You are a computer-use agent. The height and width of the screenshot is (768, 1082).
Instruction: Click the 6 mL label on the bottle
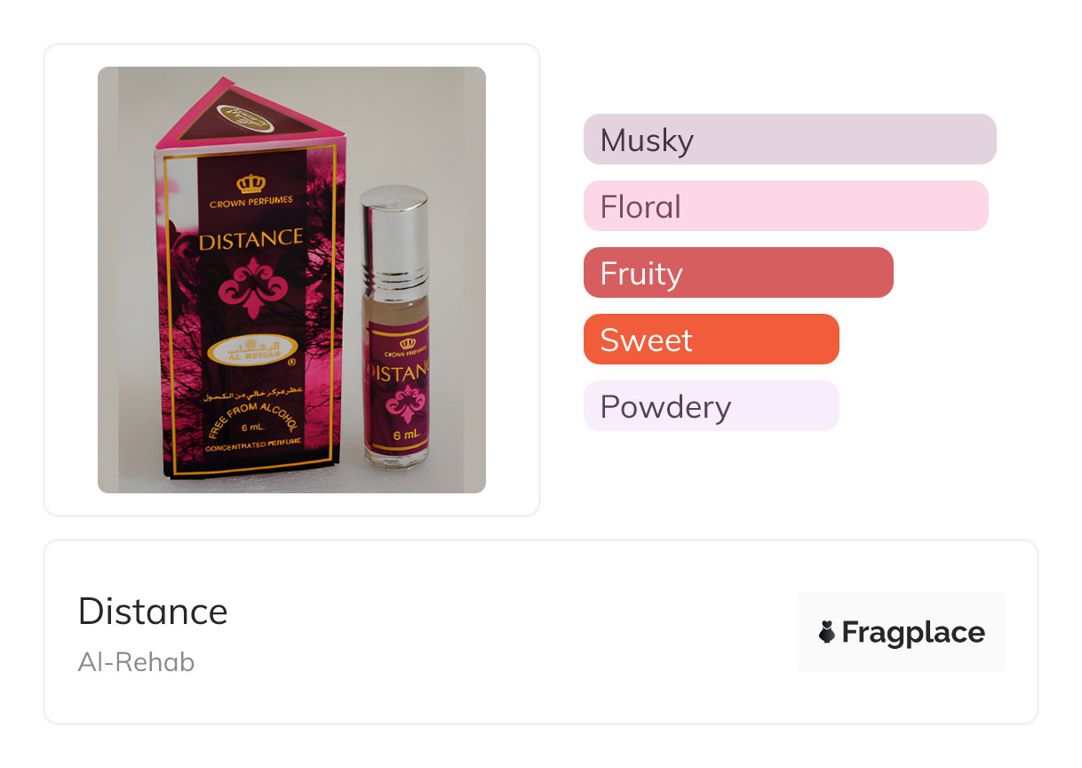coord(406,436)
